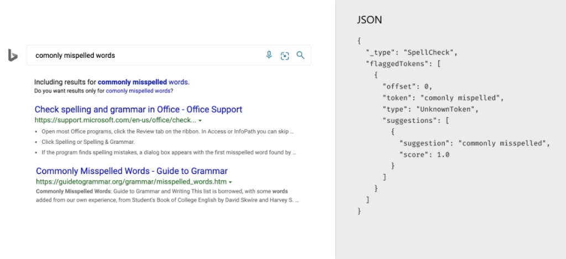Select the '"score": 1.0' JSON line
The width and height of the screenshot is (566, 259).
click(x=424, y=155)
